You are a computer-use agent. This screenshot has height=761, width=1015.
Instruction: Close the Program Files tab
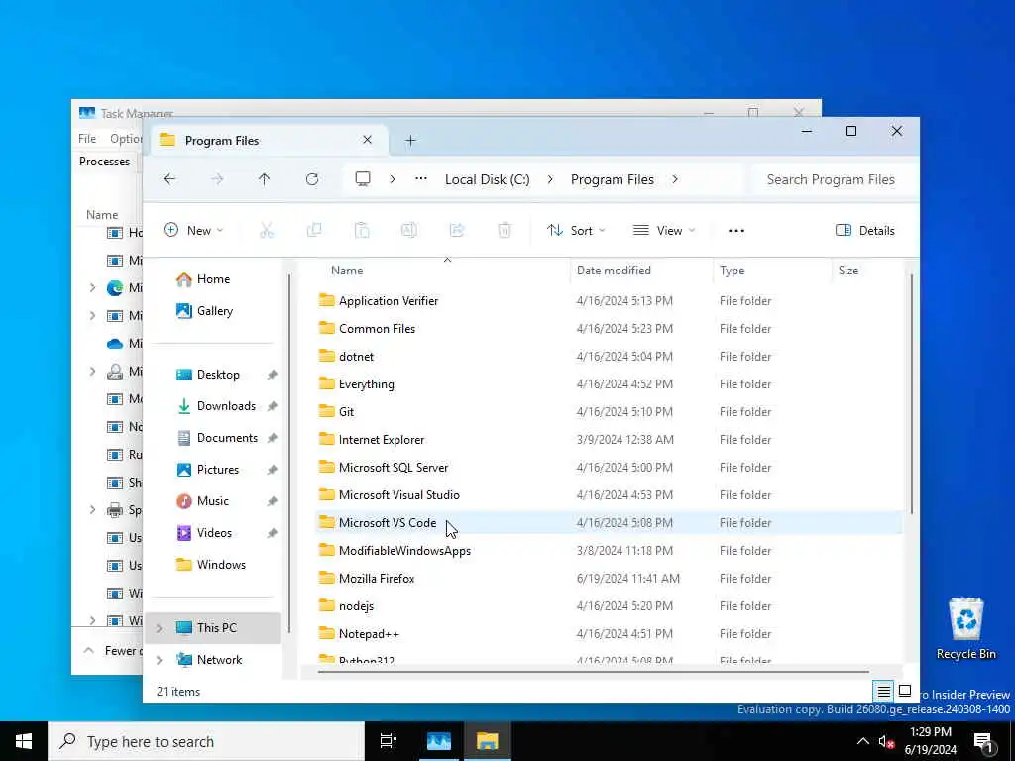pyautogui.click(x=367, y=140)
